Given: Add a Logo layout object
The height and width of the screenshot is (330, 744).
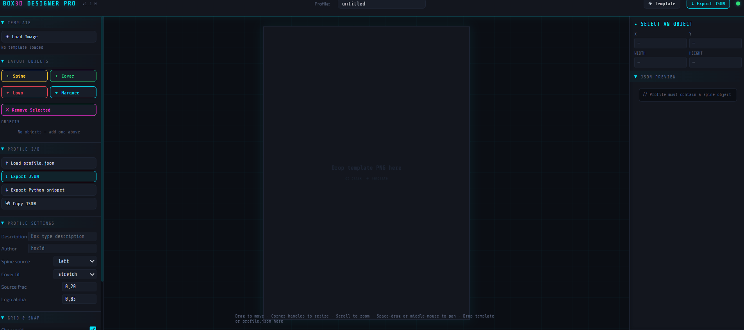Looking at the screenshot, I should [x=24, y=93].
